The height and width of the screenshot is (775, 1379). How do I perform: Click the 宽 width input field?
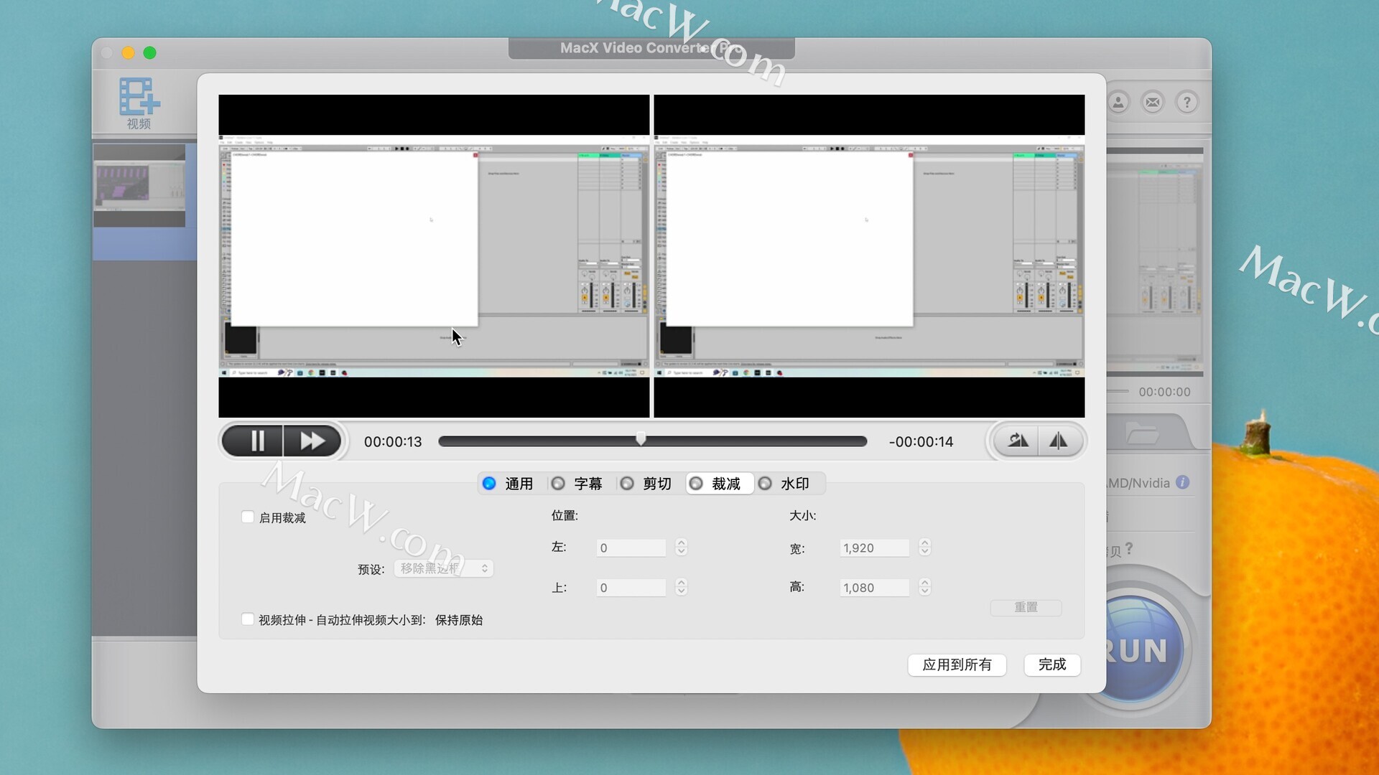[x=875, y=548]
